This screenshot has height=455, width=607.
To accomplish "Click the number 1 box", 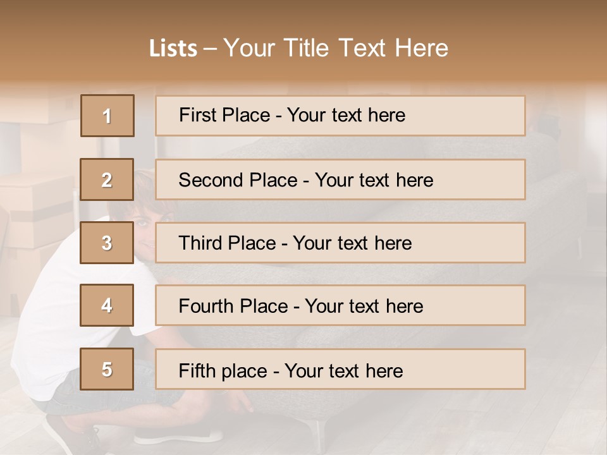I will point(107,116).
